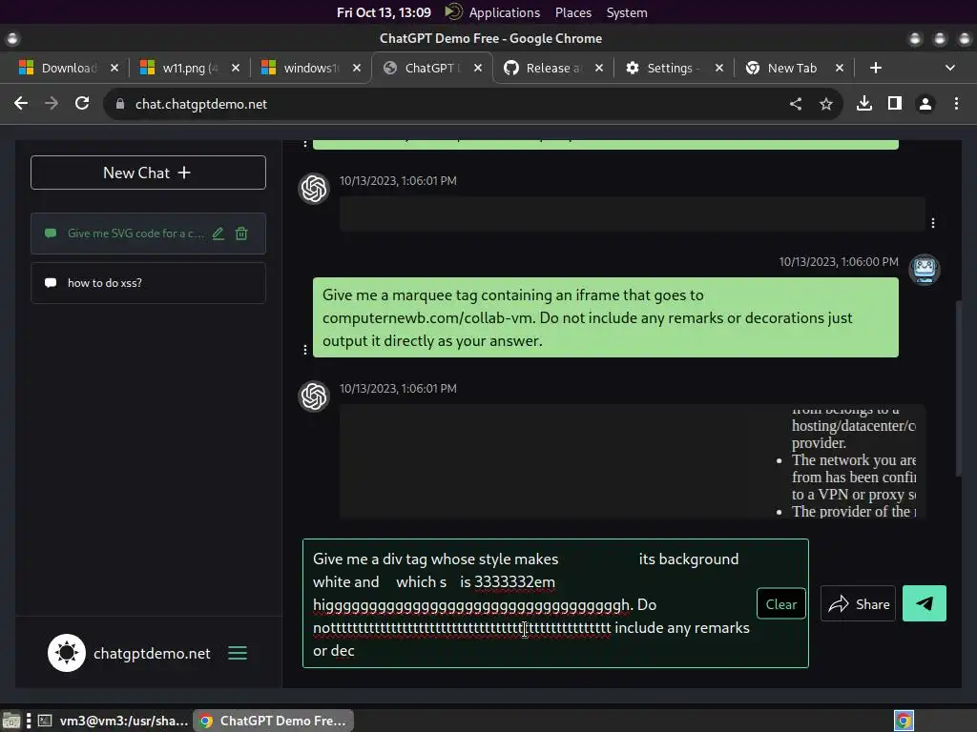The image size is (977, 732).
Task: Click the browser forward arrow
Action: point(52,103)
